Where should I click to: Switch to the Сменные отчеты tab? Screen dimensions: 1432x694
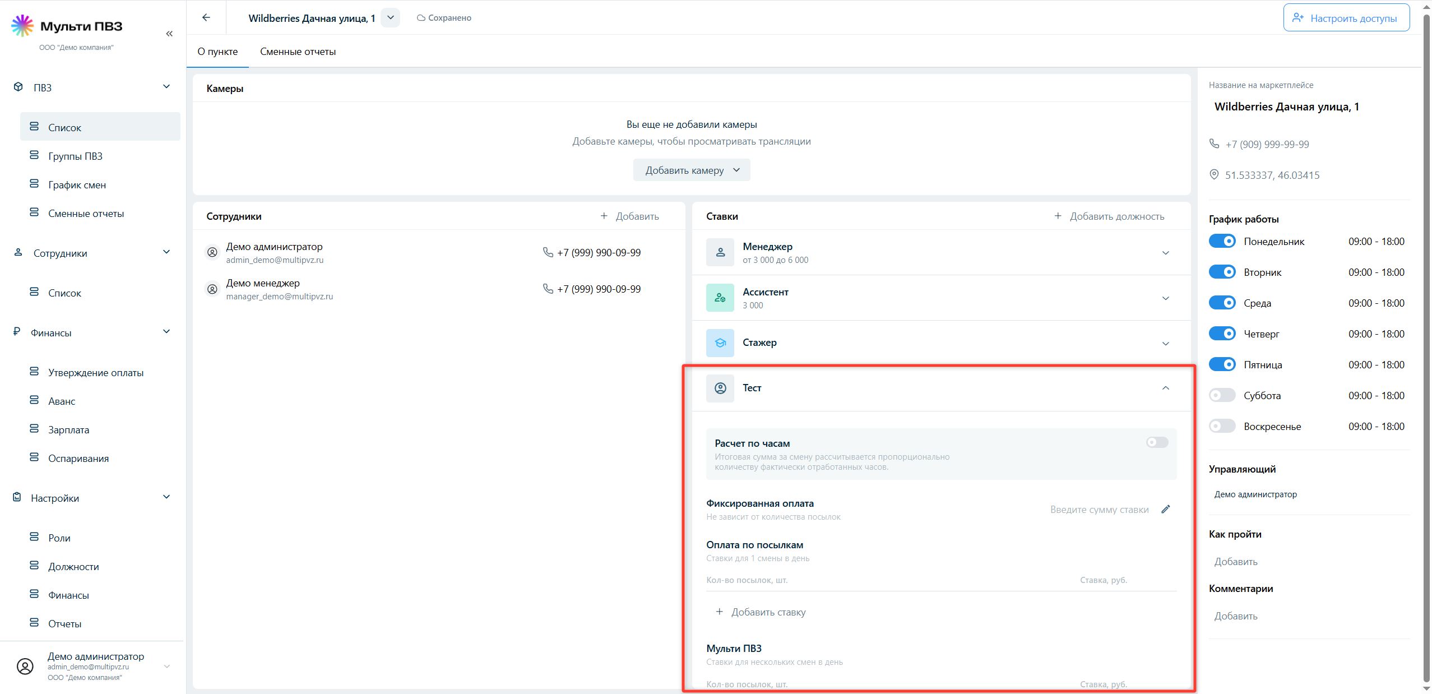click(298, 52)
